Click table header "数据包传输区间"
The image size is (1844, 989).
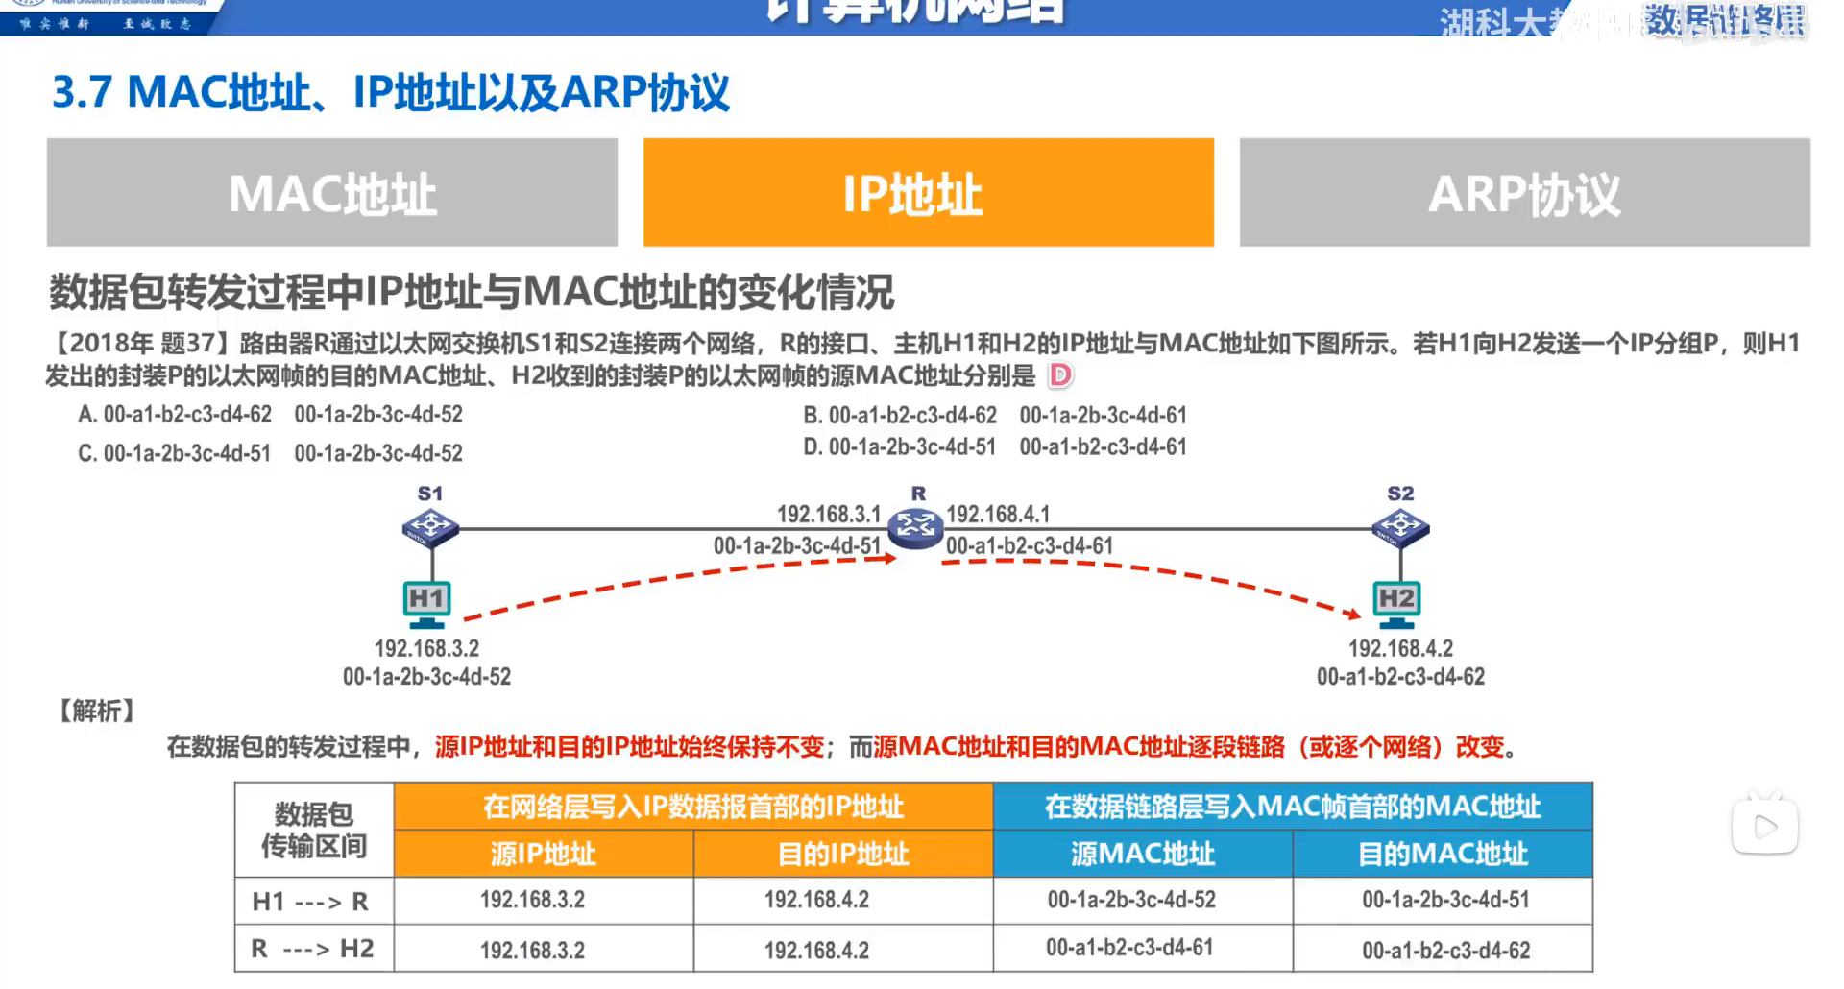tap(314, 830)
